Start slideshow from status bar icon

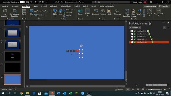143,89
